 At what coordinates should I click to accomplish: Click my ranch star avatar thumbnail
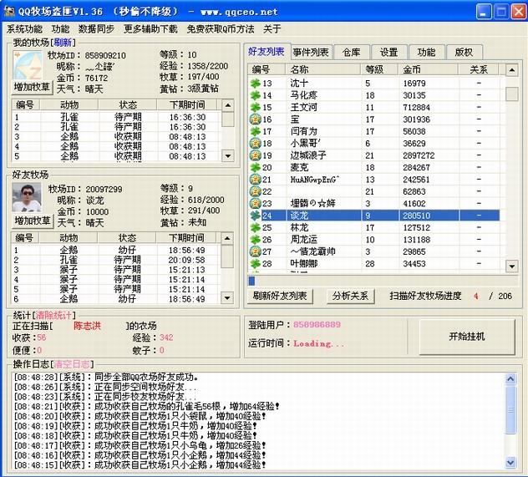pos(28,65)
